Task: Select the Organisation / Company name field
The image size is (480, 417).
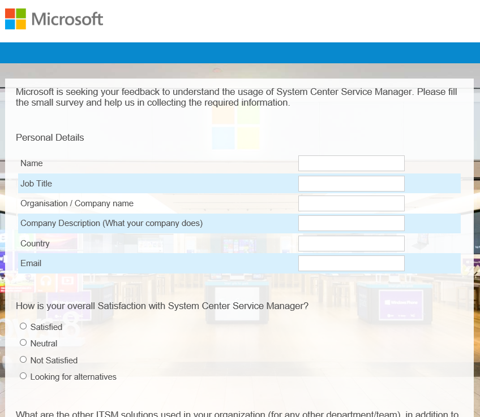Action: pyautogui.click(x=351, y=203)
